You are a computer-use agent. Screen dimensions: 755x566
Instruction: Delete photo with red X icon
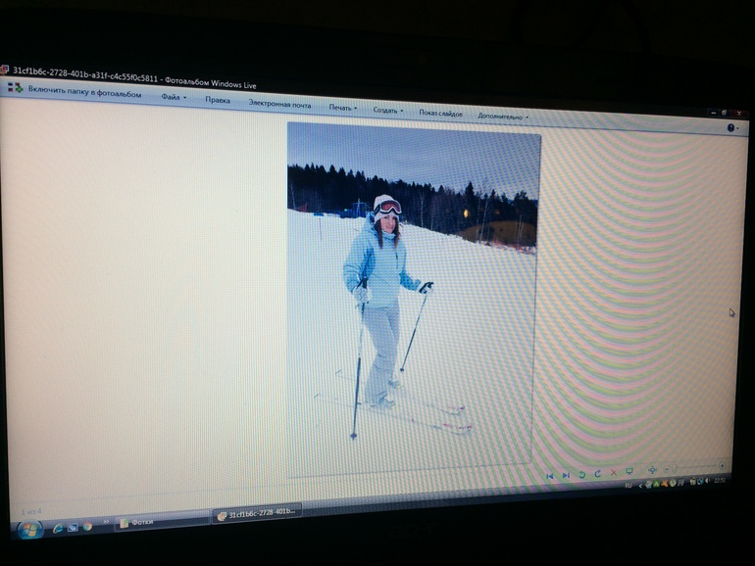pyautogui.click(x=614, y=473)
